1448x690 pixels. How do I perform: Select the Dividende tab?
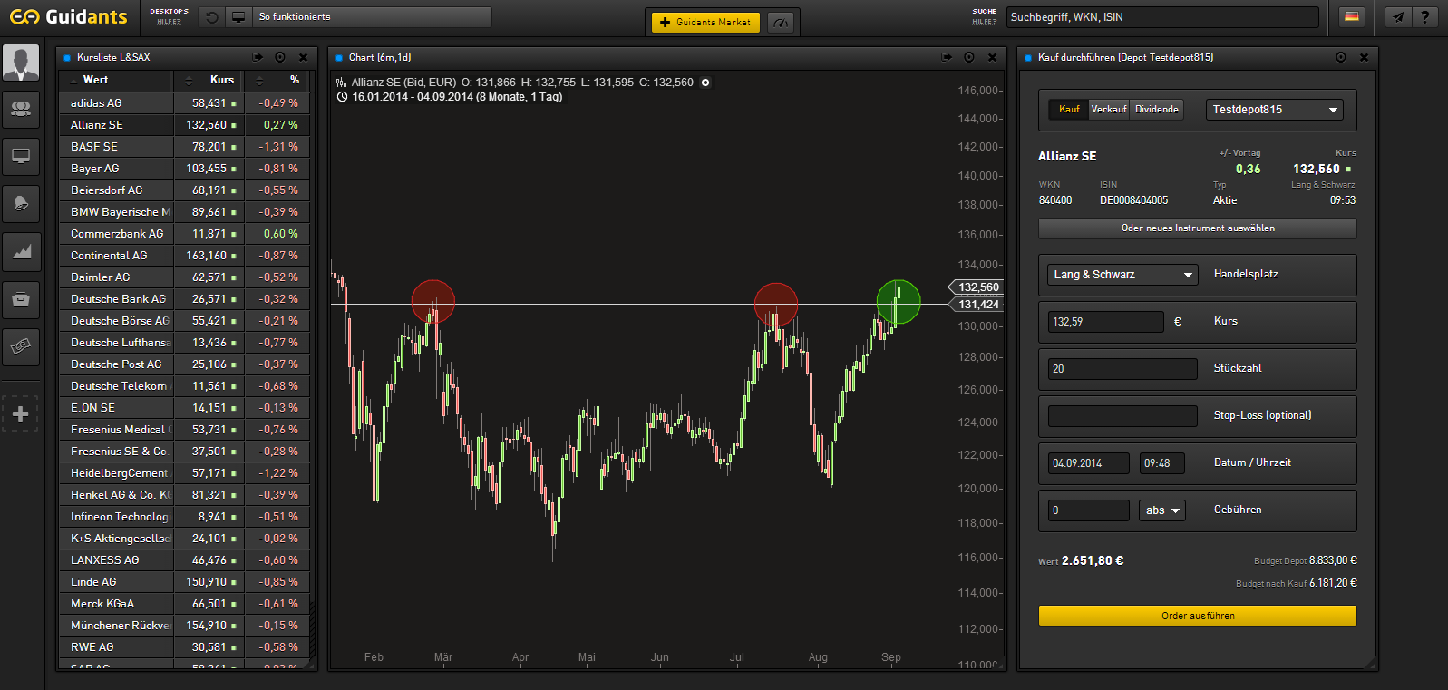click(x=1157, y=109)
